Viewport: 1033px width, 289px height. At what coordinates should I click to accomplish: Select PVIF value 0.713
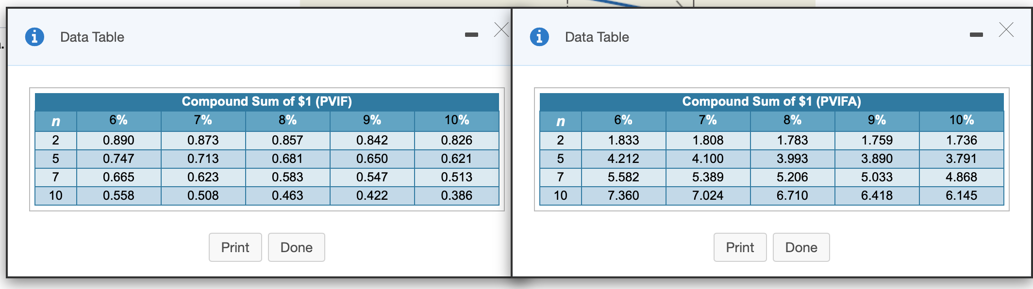[x=203, y=159]
